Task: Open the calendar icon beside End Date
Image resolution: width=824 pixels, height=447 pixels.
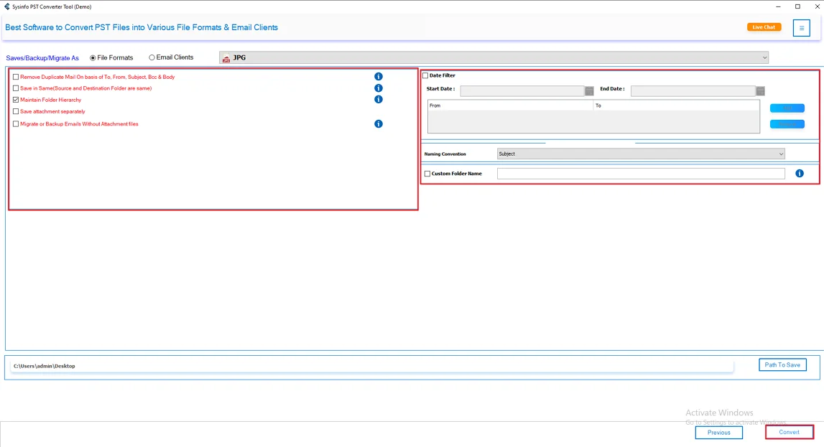Action: tap(761, 90)
